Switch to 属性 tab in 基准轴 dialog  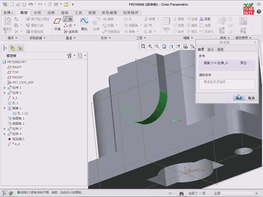point(220,50)
